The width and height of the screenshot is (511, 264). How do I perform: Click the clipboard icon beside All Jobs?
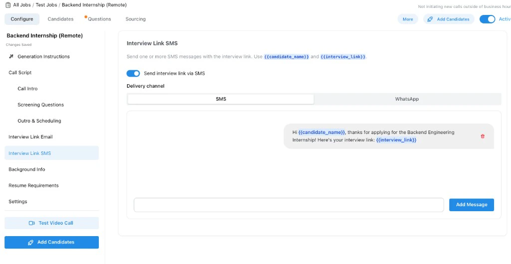[x=8, y=5]
